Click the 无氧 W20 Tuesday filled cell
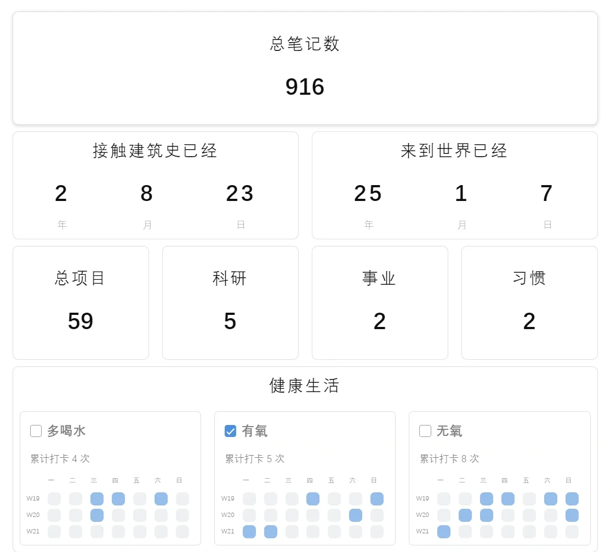 pos(465,515)
